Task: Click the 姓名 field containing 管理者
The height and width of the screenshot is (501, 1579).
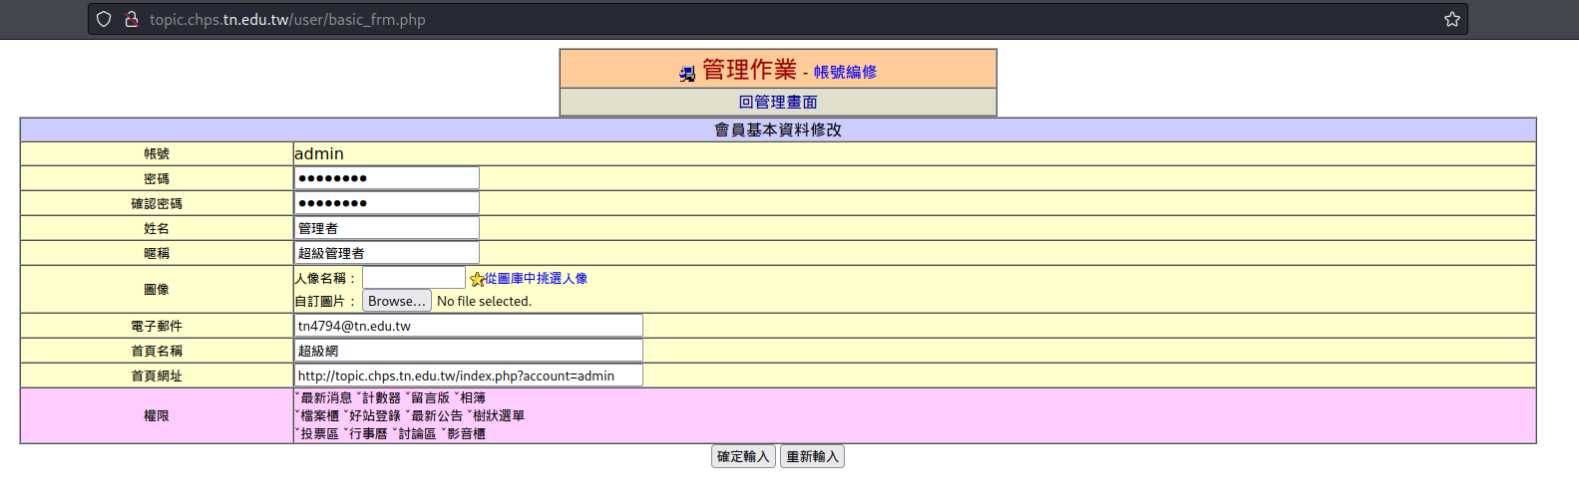Action: pos(387,228)
